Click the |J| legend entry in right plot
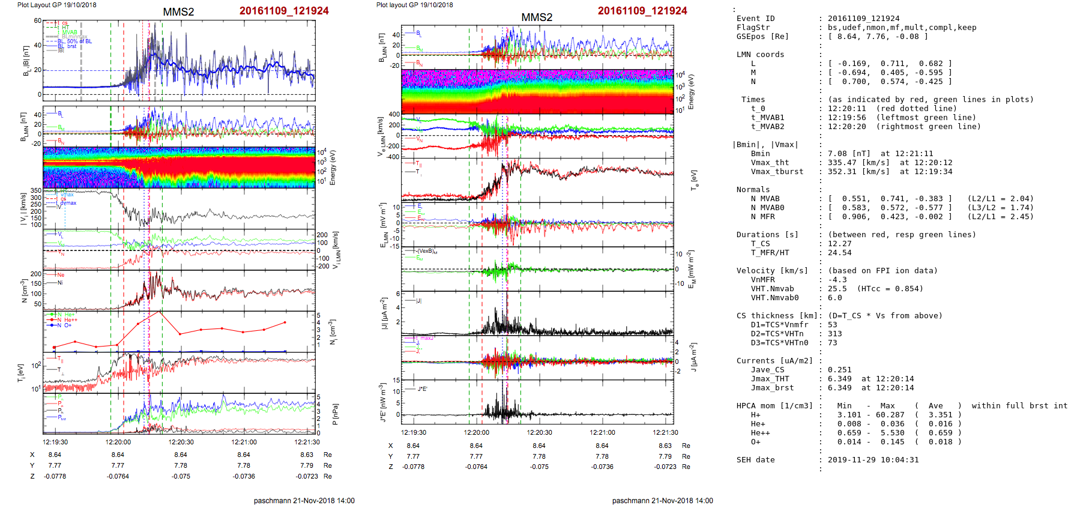 pyautogui.click(x=418, y=301)
